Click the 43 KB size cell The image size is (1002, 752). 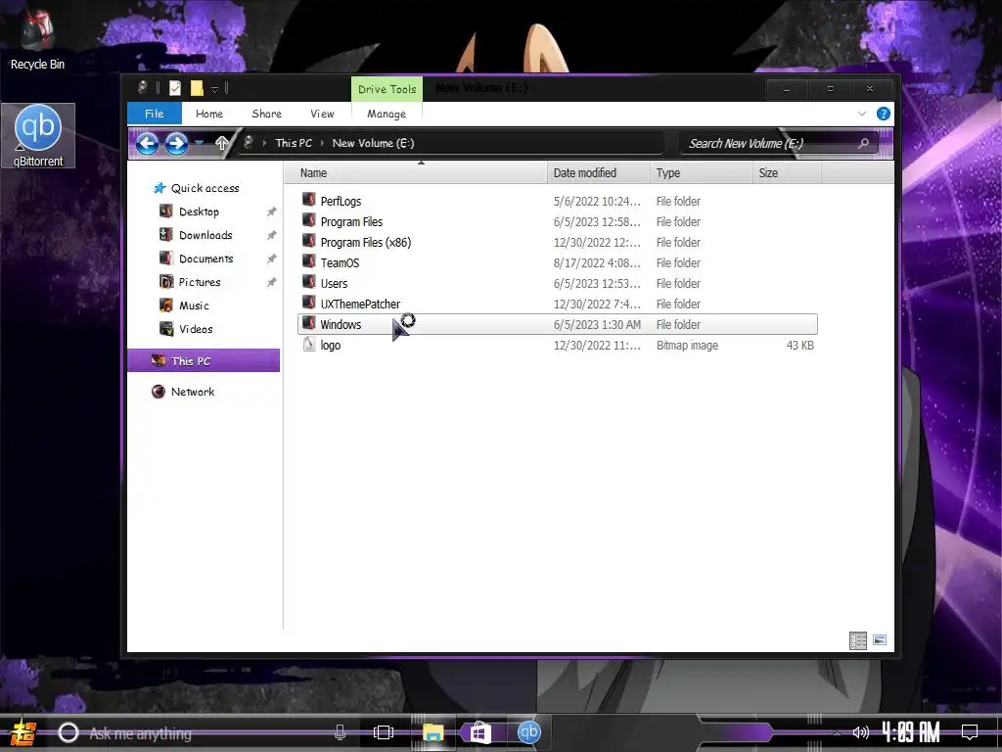pyautogui.click(x=800, y=346)
